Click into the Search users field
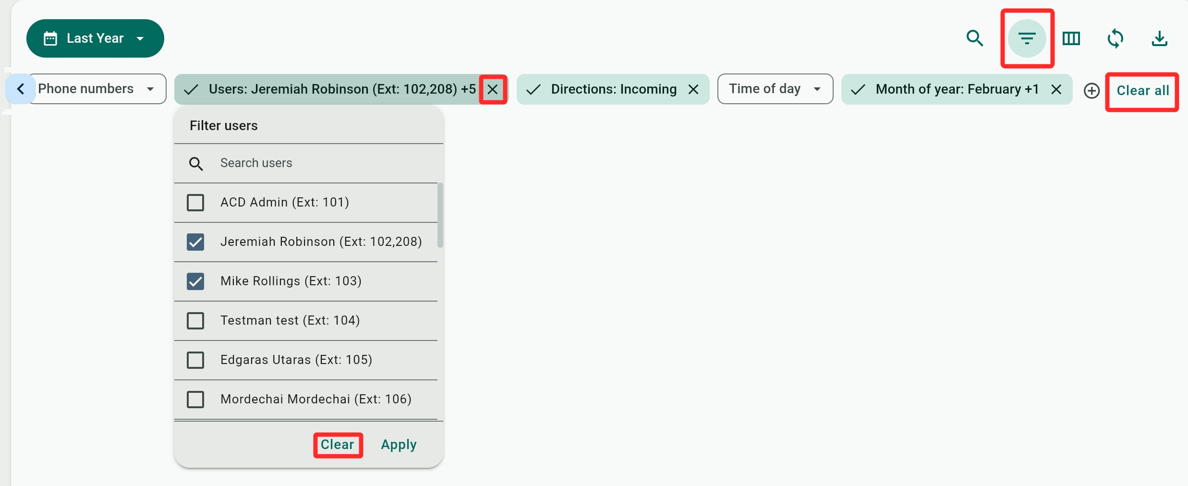Image resolution: width=1188 pixels, height=486 pixels. pos(308,163)
